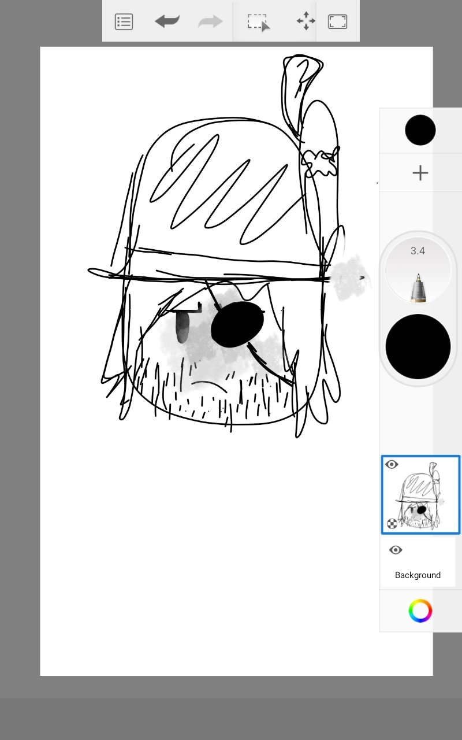
Task: Tap the plus icon to add a new item
Action: pyautogui.click(x=420, y=172)
